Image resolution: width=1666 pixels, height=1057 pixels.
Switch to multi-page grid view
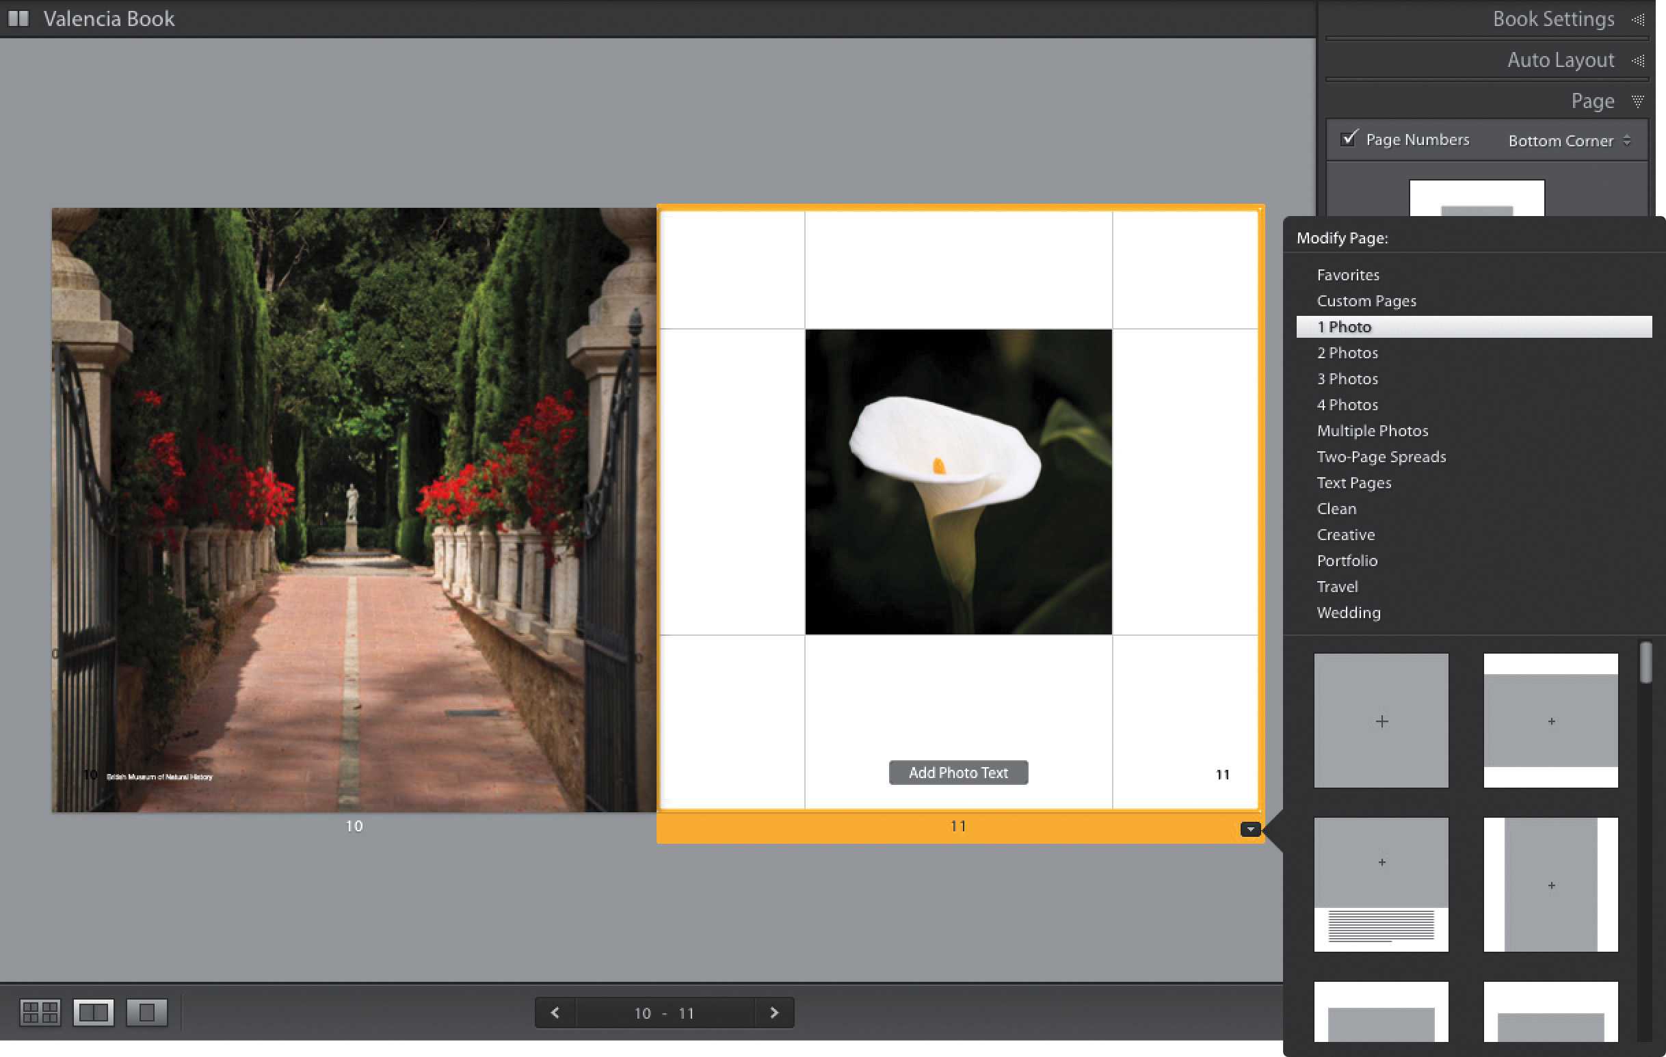pyautogui.click(x=40, y=1013)
